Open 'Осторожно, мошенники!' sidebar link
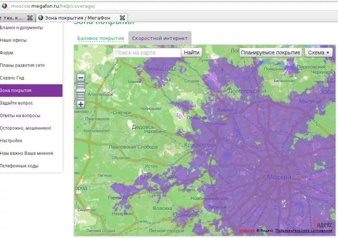The width and height of the screenshot is (338, 238). pos(26,128)
